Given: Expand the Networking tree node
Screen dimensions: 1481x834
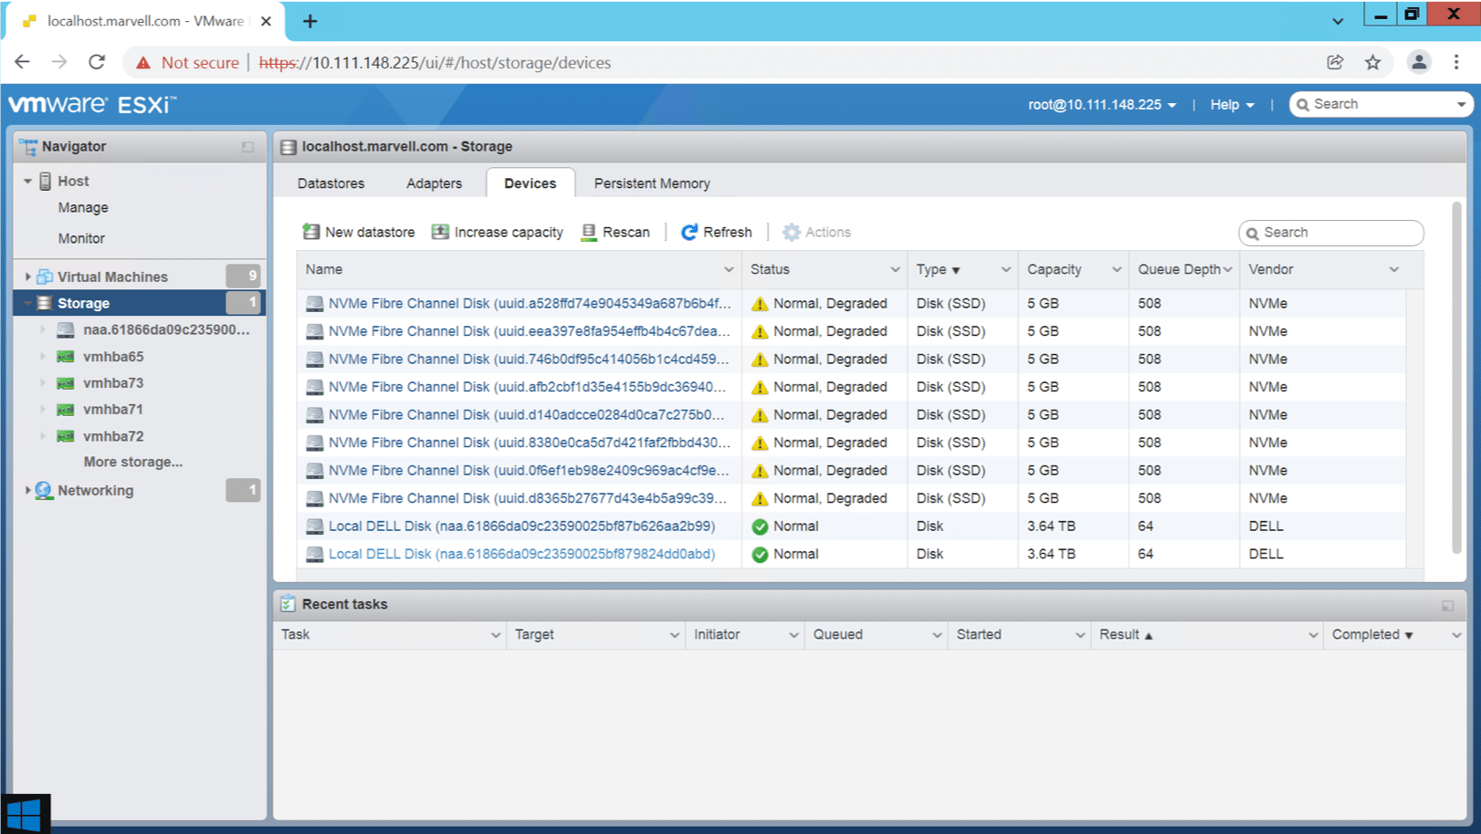Looking at the screenshot, I should click(x=27, y=490).
